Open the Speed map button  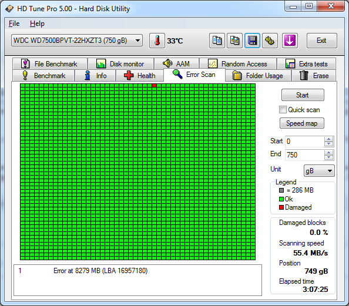(x=301, y=123)
